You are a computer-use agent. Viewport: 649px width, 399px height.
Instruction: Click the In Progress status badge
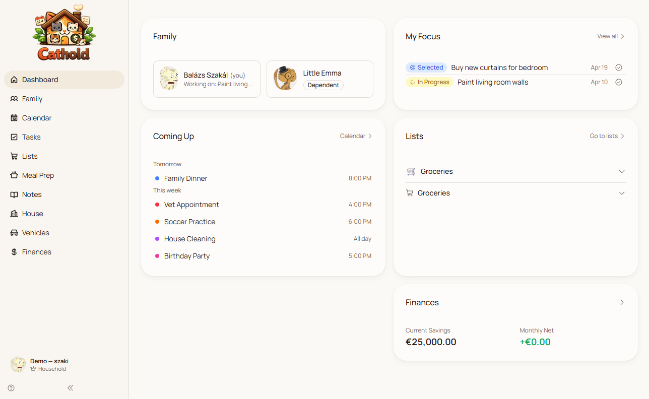[429, 82]
